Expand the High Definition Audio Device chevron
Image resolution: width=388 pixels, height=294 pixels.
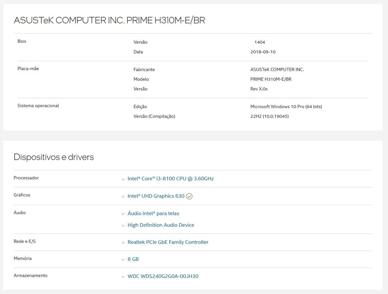point(123,225)
